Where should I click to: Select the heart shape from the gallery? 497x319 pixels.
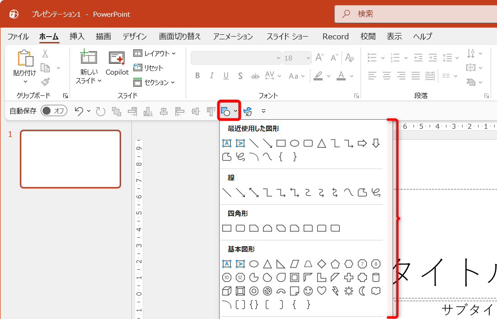coord(321,290)
